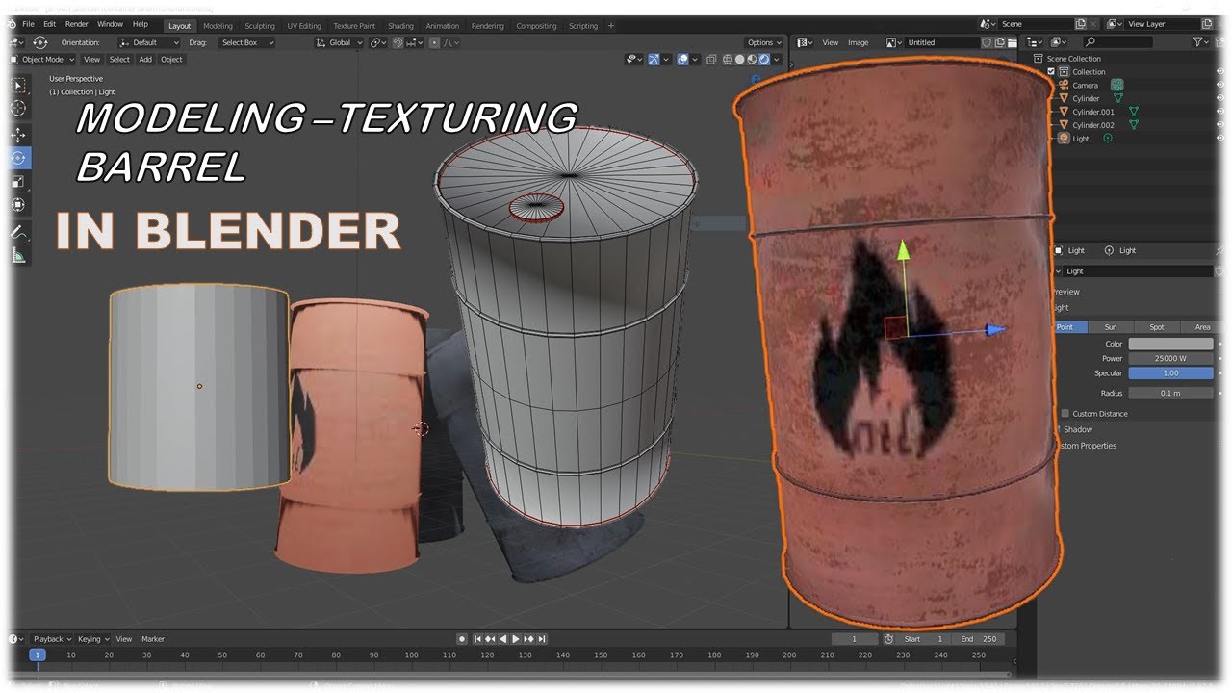The image size is (1232, 693).
Task: Hide Cylinder.002 with its eye icon
Action: (1219, 125)
